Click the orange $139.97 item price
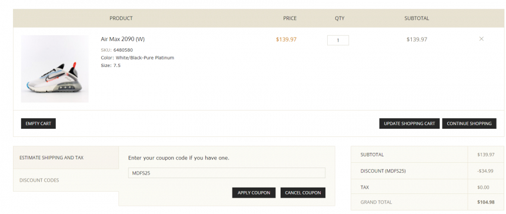 click(286, 39)
